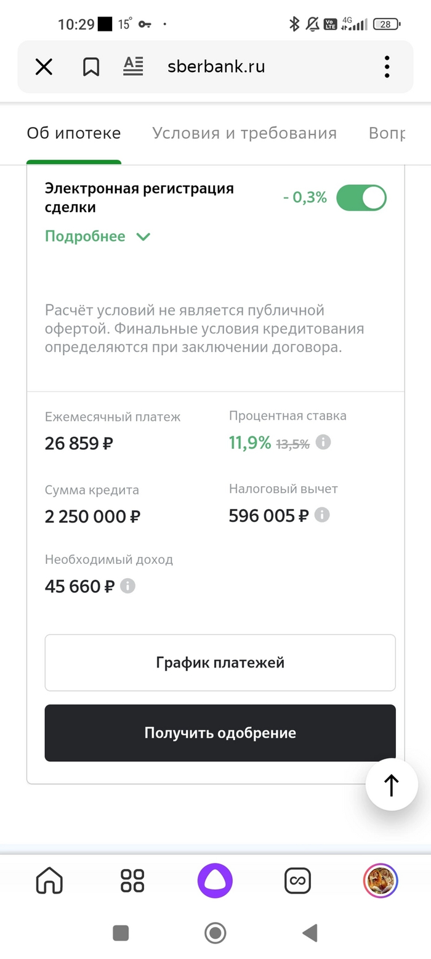Bookmark the page with bookmark icon
Viewport: 431px width, 959px height.
(x=91, y=67)
